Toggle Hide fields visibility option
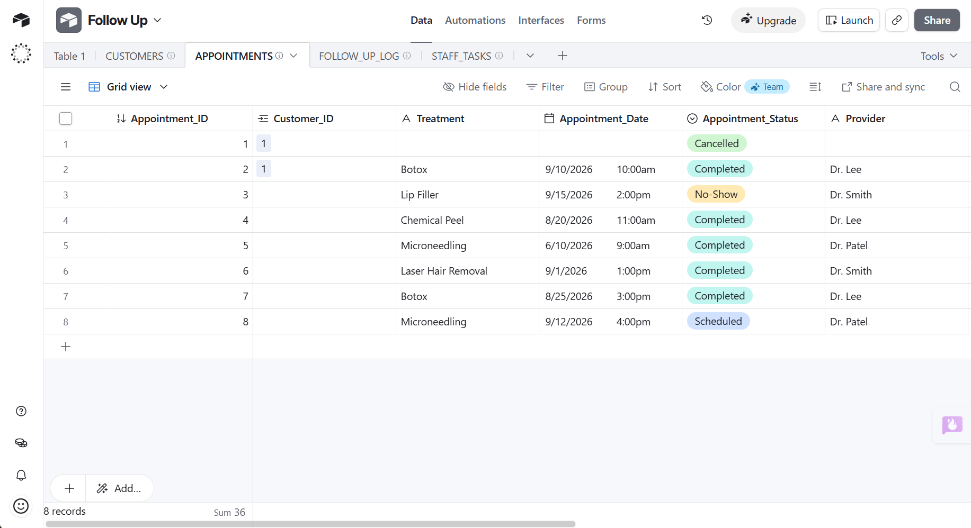This screenshot has width=971, height=528. [x=475, y=87]
